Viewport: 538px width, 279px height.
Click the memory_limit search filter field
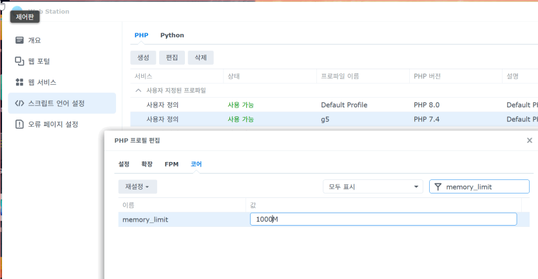(x=479, y=186)
